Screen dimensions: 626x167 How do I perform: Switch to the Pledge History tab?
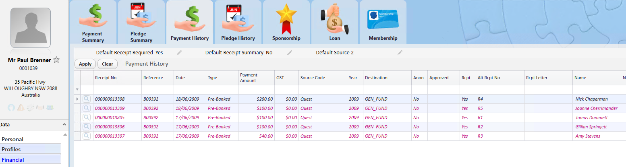click(238, 22)
